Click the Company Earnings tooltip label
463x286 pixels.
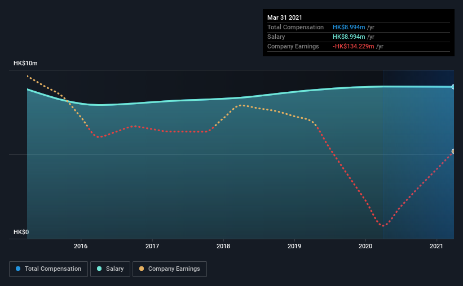pyautogui.click(x=293, y=46)
